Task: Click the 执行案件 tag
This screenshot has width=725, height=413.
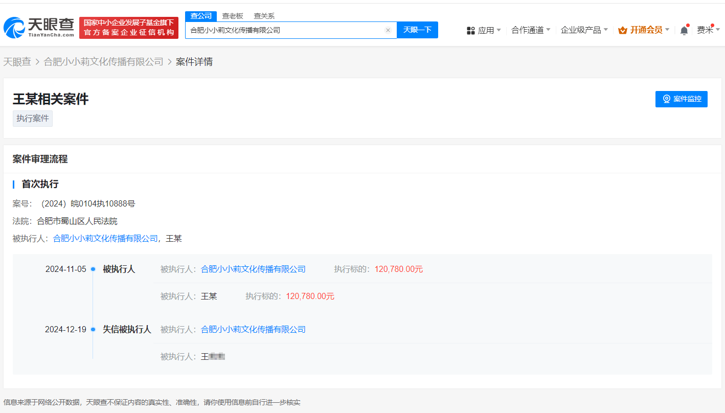Action: 33,119
